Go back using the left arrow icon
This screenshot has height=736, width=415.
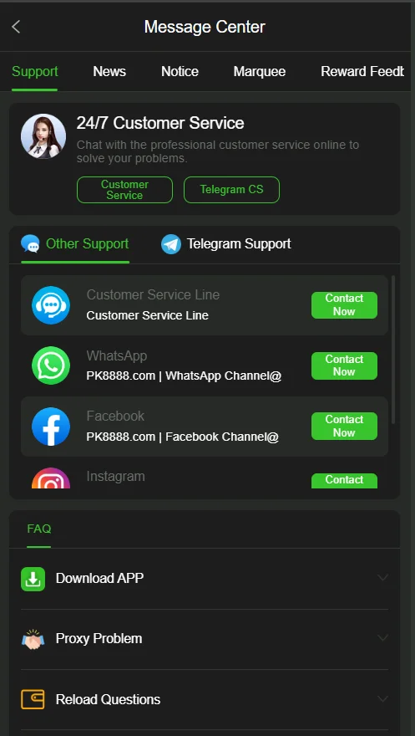[16, 27]
